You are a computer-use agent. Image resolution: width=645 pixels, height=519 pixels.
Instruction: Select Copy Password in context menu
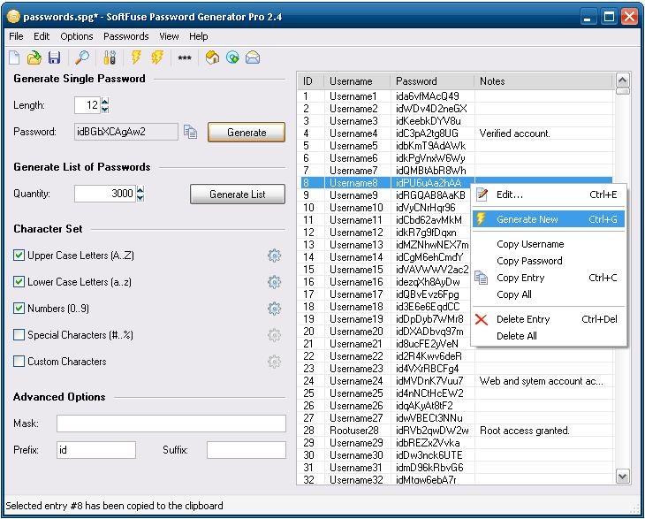(549, 261)
